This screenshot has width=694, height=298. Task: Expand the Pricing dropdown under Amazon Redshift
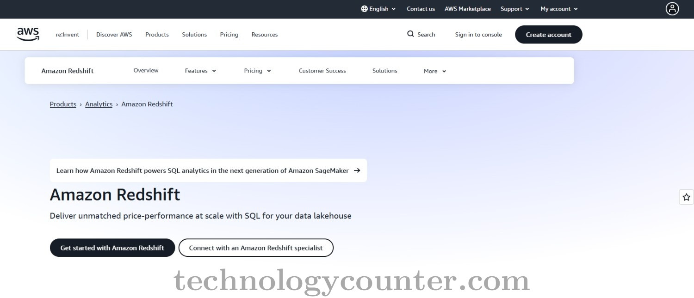tap(257, 71)
